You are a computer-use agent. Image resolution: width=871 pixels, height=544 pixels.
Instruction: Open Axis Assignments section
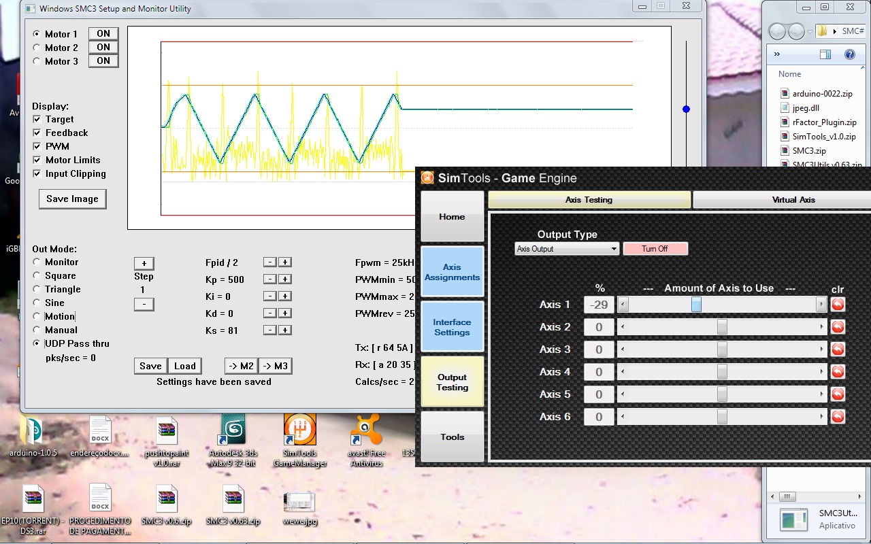(452, 272)
